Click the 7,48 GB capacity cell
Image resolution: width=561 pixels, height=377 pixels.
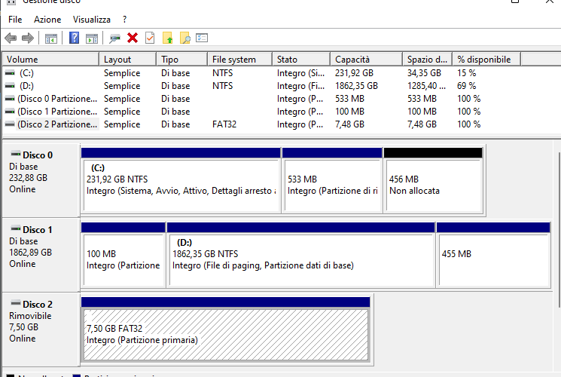click(349, 124)
